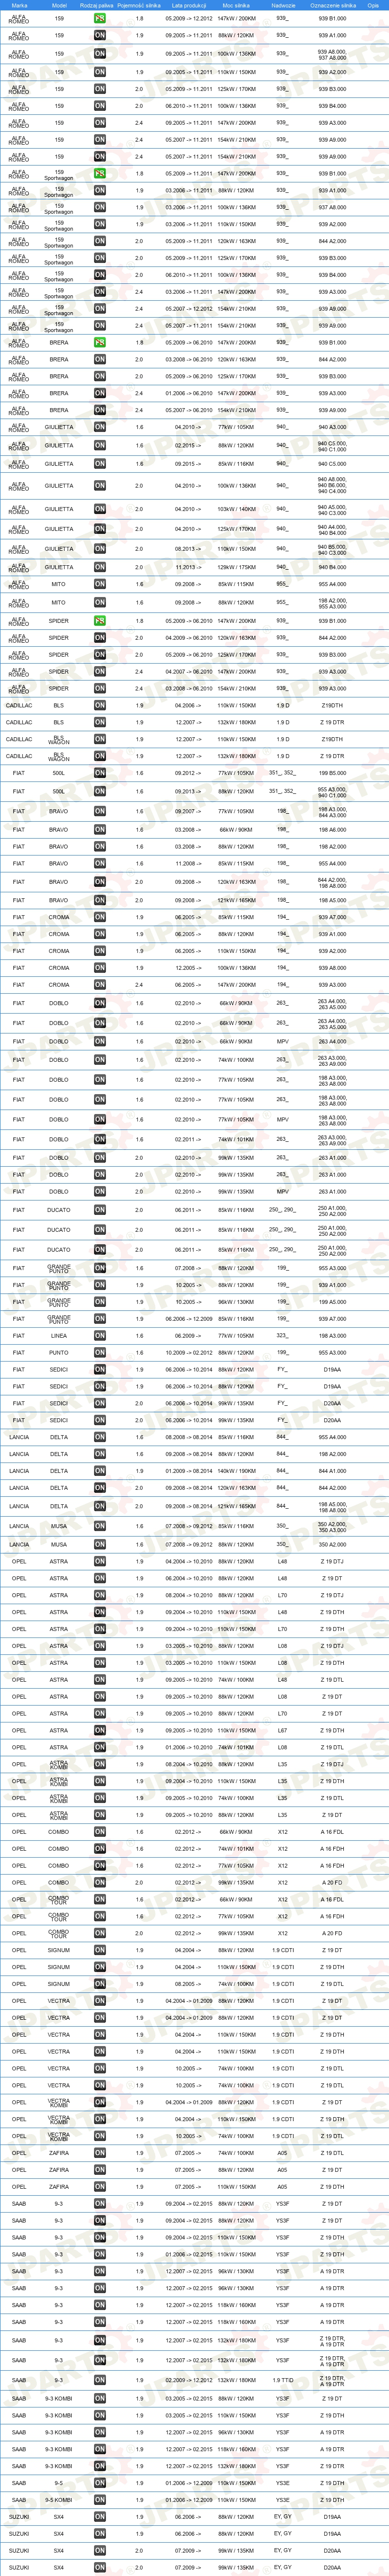Select the Model column header
This screenshot has width=389, height=2576.
(59, 5)
